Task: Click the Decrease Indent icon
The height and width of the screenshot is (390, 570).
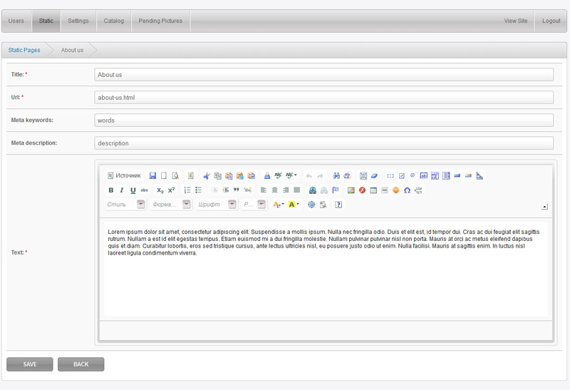Action: pos(214,190)
